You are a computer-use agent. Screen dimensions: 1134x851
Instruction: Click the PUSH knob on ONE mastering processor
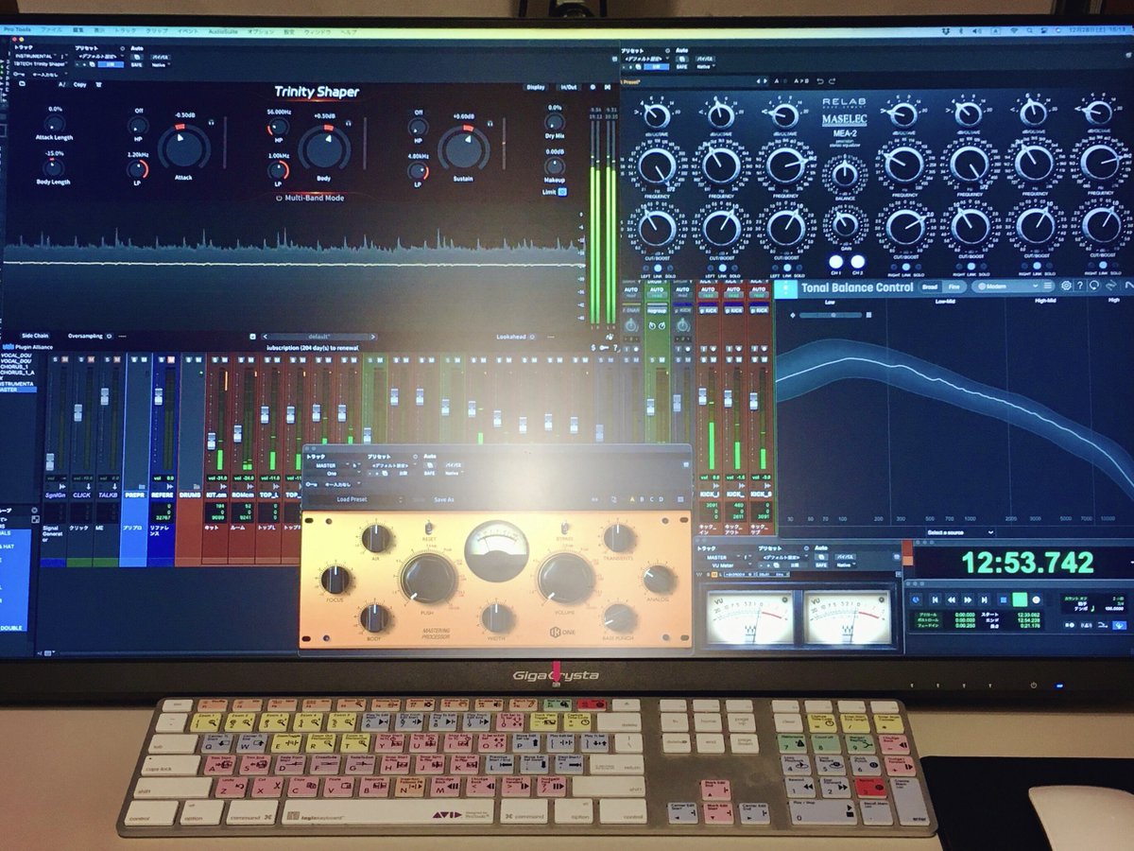tap(428, 579)
